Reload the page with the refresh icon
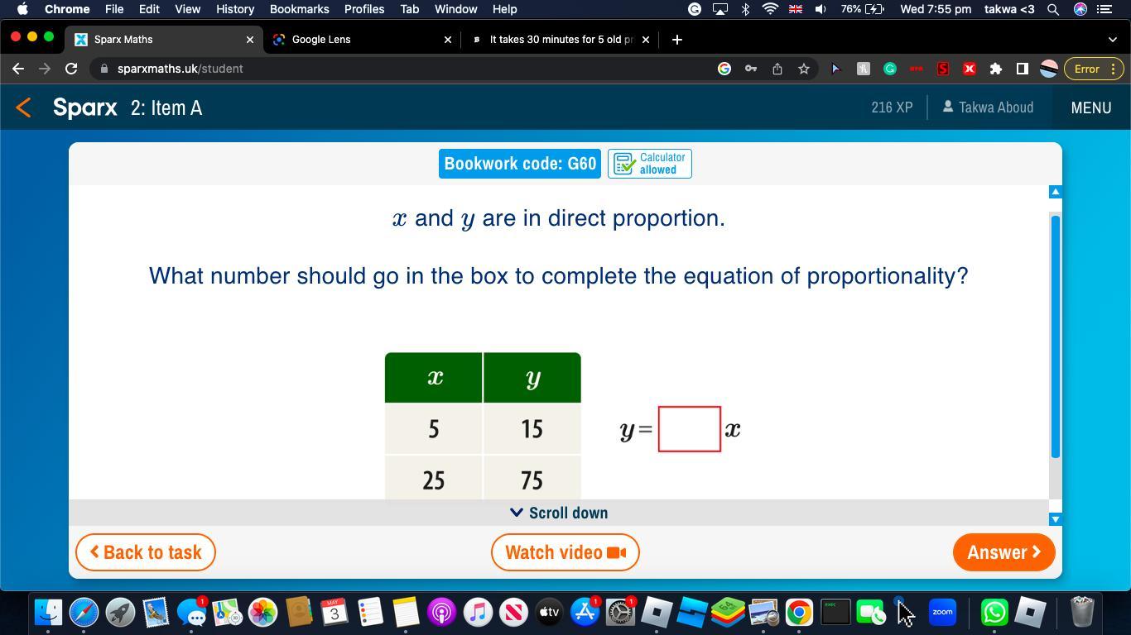The height and width of the screenshot is (635, 1131). tap(71, 69)
